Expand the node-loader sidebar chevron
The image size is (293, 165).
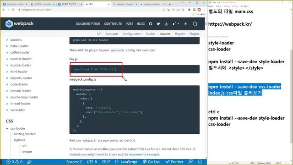click(x=7, y=84)
